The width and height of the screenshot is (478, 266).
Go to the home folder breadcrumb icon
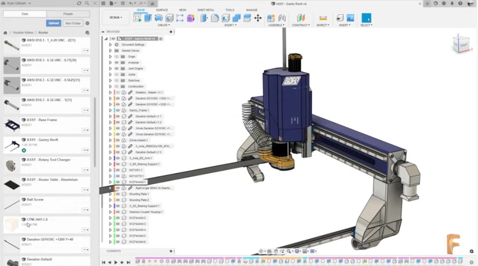(5, 33)
